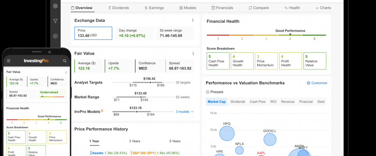
Task: Click the S&P 500 (SPY) legend entry
Action: [x=155, y=153]
